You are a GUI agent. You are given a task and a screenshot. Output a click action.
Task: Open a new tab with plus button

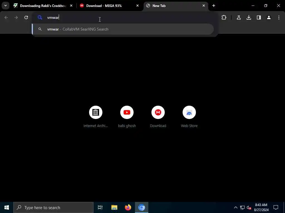click(213, 6)
